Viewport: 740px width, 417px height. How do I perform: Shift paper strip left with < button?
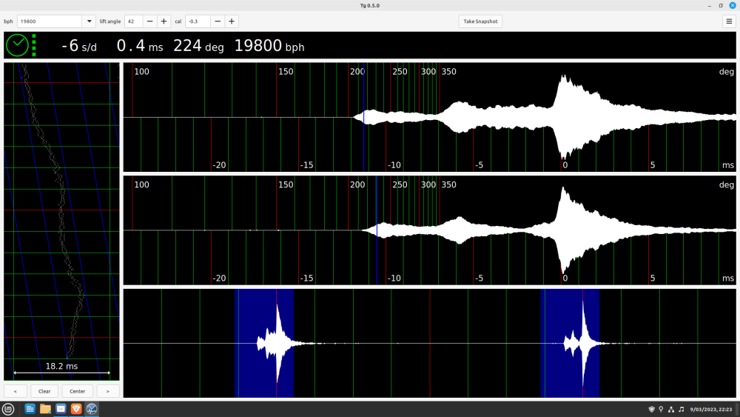[15, 391]
